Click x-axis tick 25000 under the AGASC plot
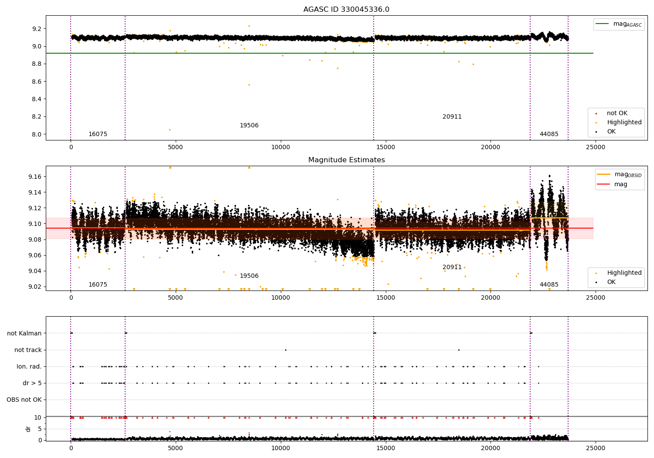The image size is (654, 458). (596, 147)
